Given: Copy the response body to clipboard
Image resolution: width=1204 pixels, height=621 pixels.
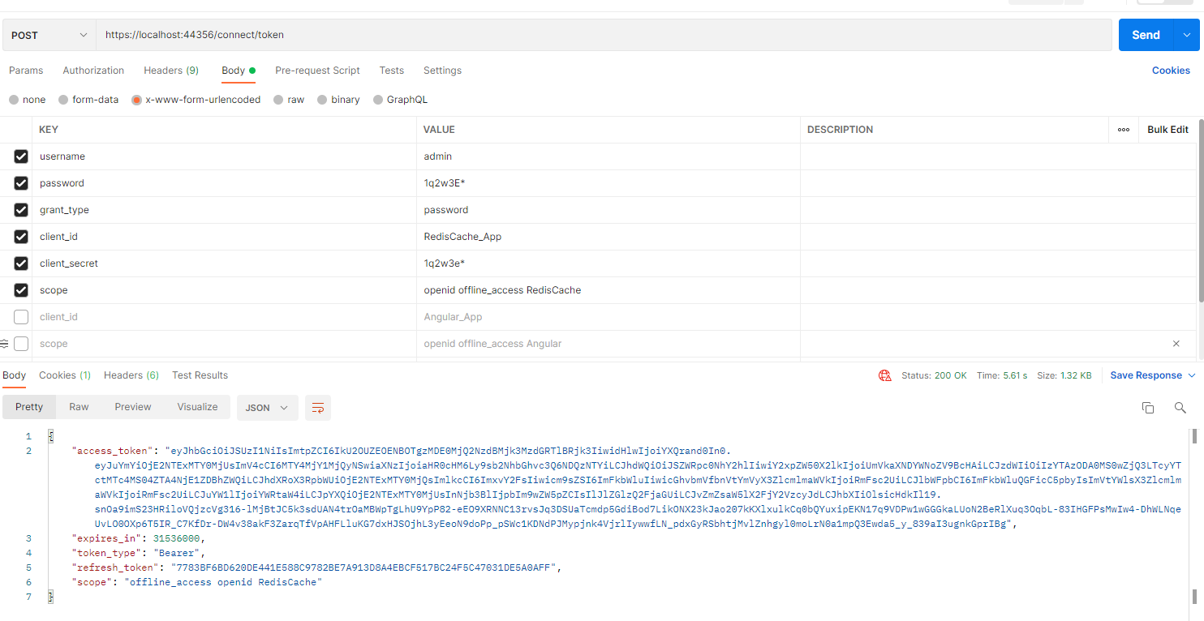Looking at the screenshot, I should pyautogui.click(x=1147, y=408).
